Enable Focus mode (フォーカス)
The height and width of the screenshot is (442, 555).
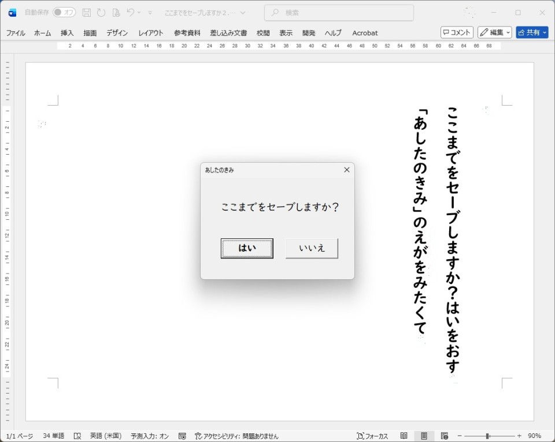pyautogui.click(x=372, y=436)
